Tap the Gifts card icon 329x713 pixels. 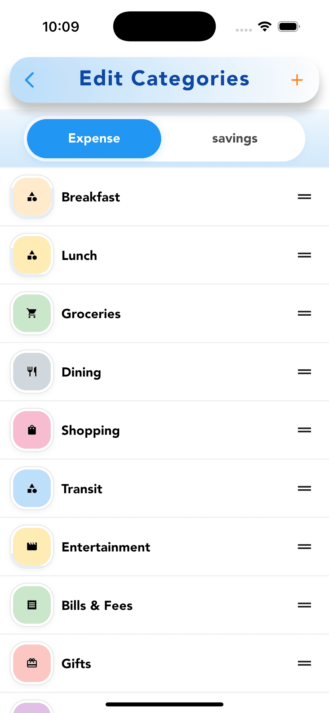32,663
